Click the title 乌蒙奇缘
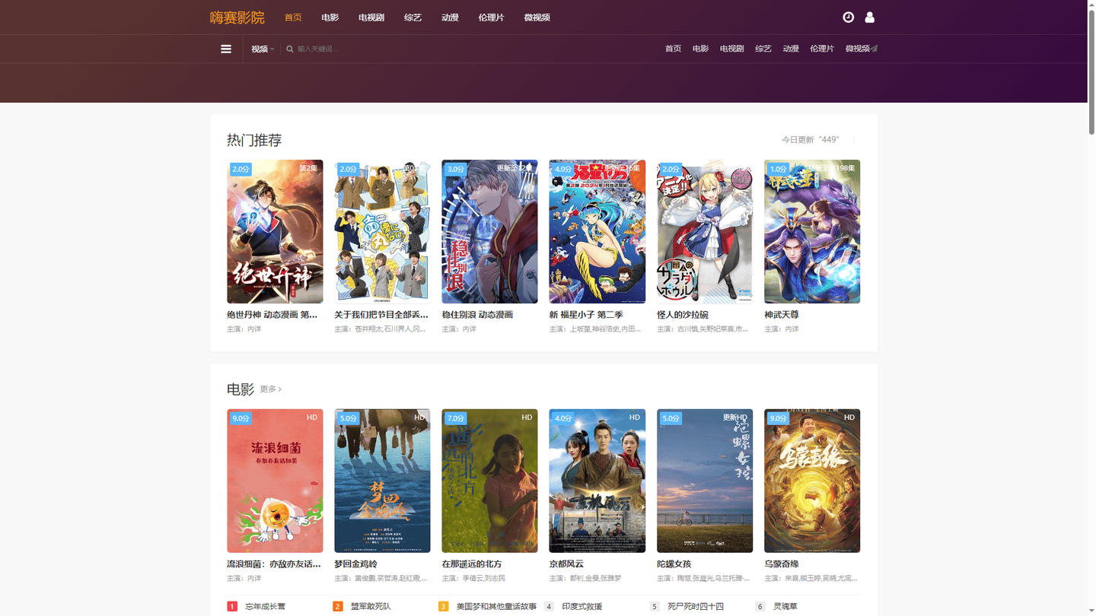Screen dimensions: 1096x616 (782, 564)
